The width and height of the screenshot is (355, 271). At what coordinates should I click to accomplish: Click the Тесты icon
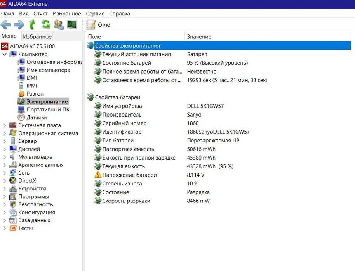coord(13,228)
